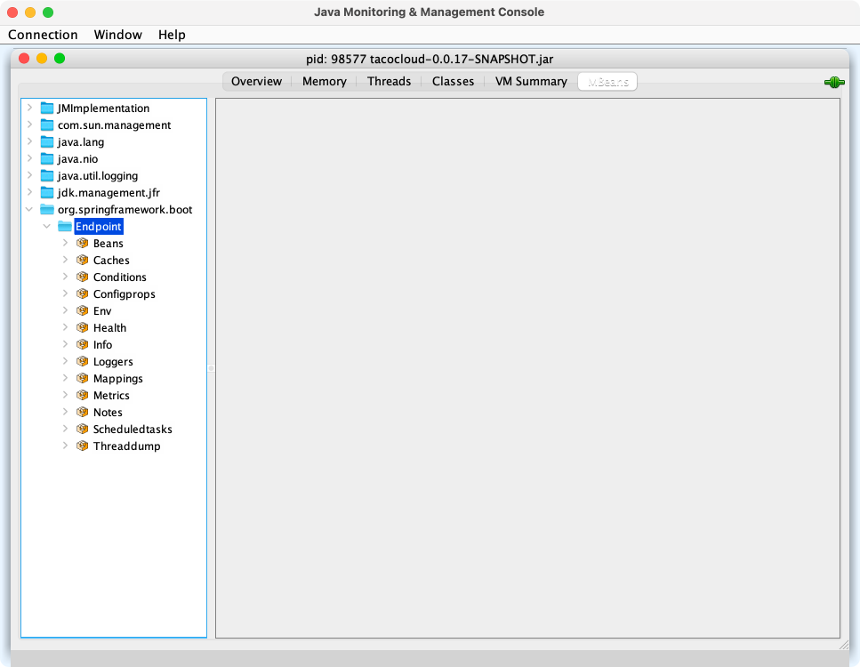This screenshot has width=860, height=667.
Task: Expand the Env tree node arrow
Action: point(65,311)
